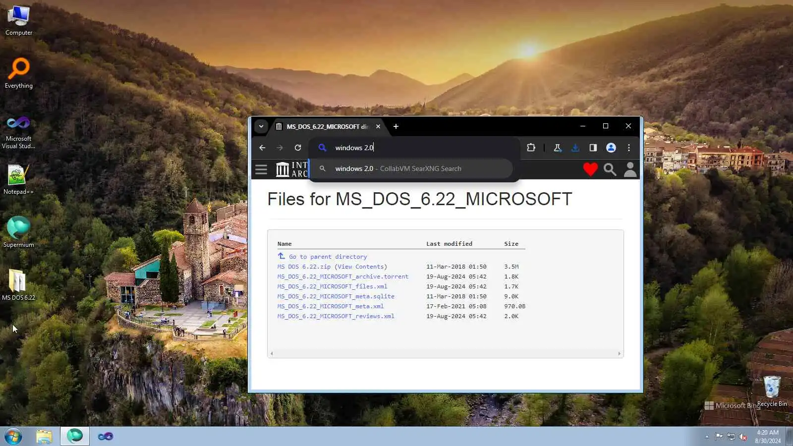Open the browser profile avatar
The width and height of the screenshot is (793, 446).
(x=611, y=148)
